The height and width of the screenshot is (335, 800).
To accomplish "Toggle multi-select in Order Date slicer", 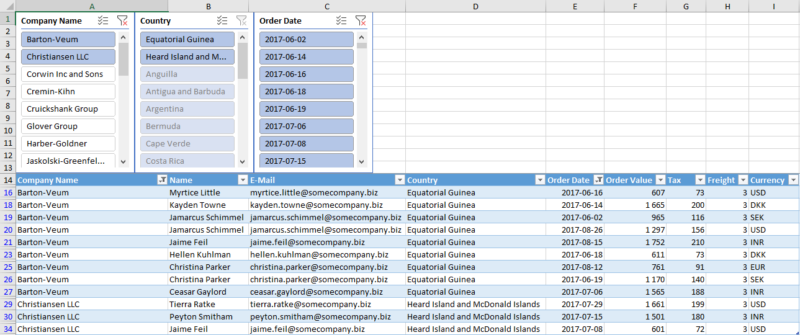I will 341,20.
